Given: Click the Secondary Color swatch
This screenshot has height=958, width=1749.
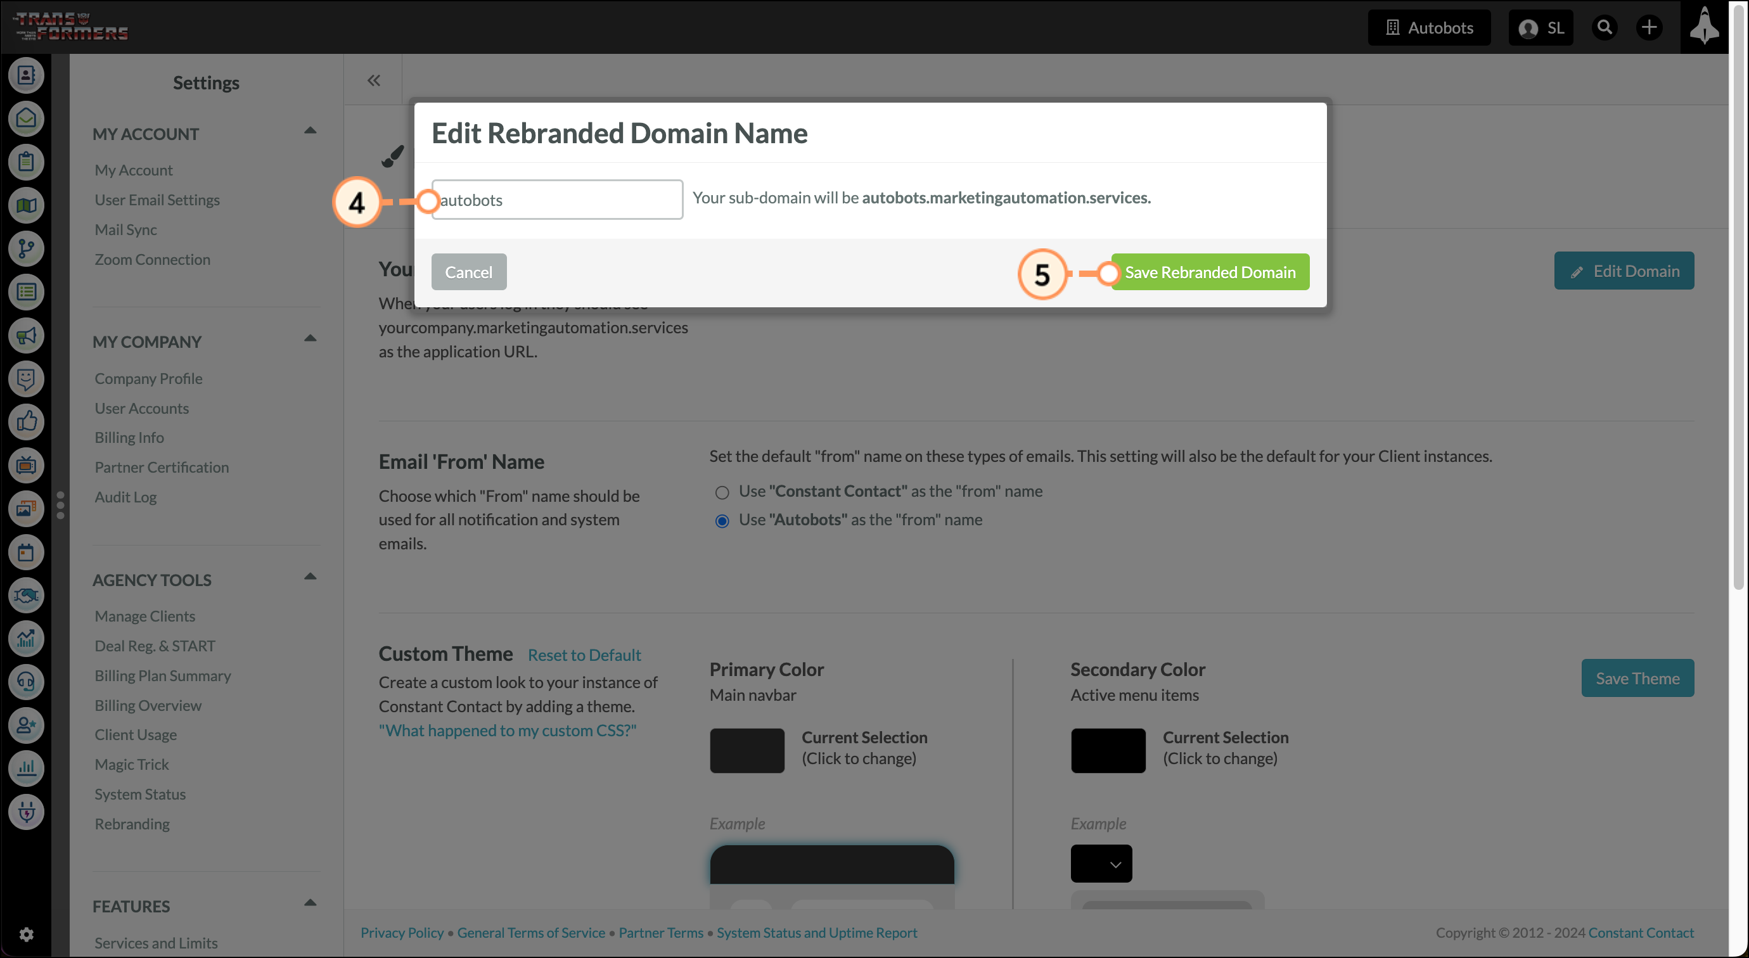Looking at the screenshot, I should tap(1108, 750).
